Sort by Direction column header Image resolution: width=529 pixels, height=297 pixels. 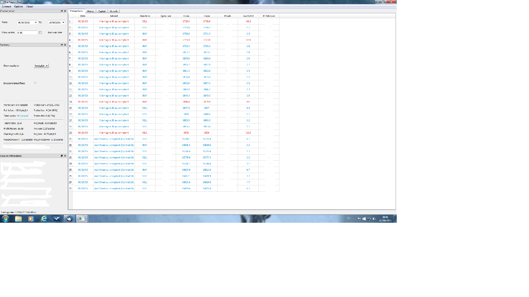(145, 16)
